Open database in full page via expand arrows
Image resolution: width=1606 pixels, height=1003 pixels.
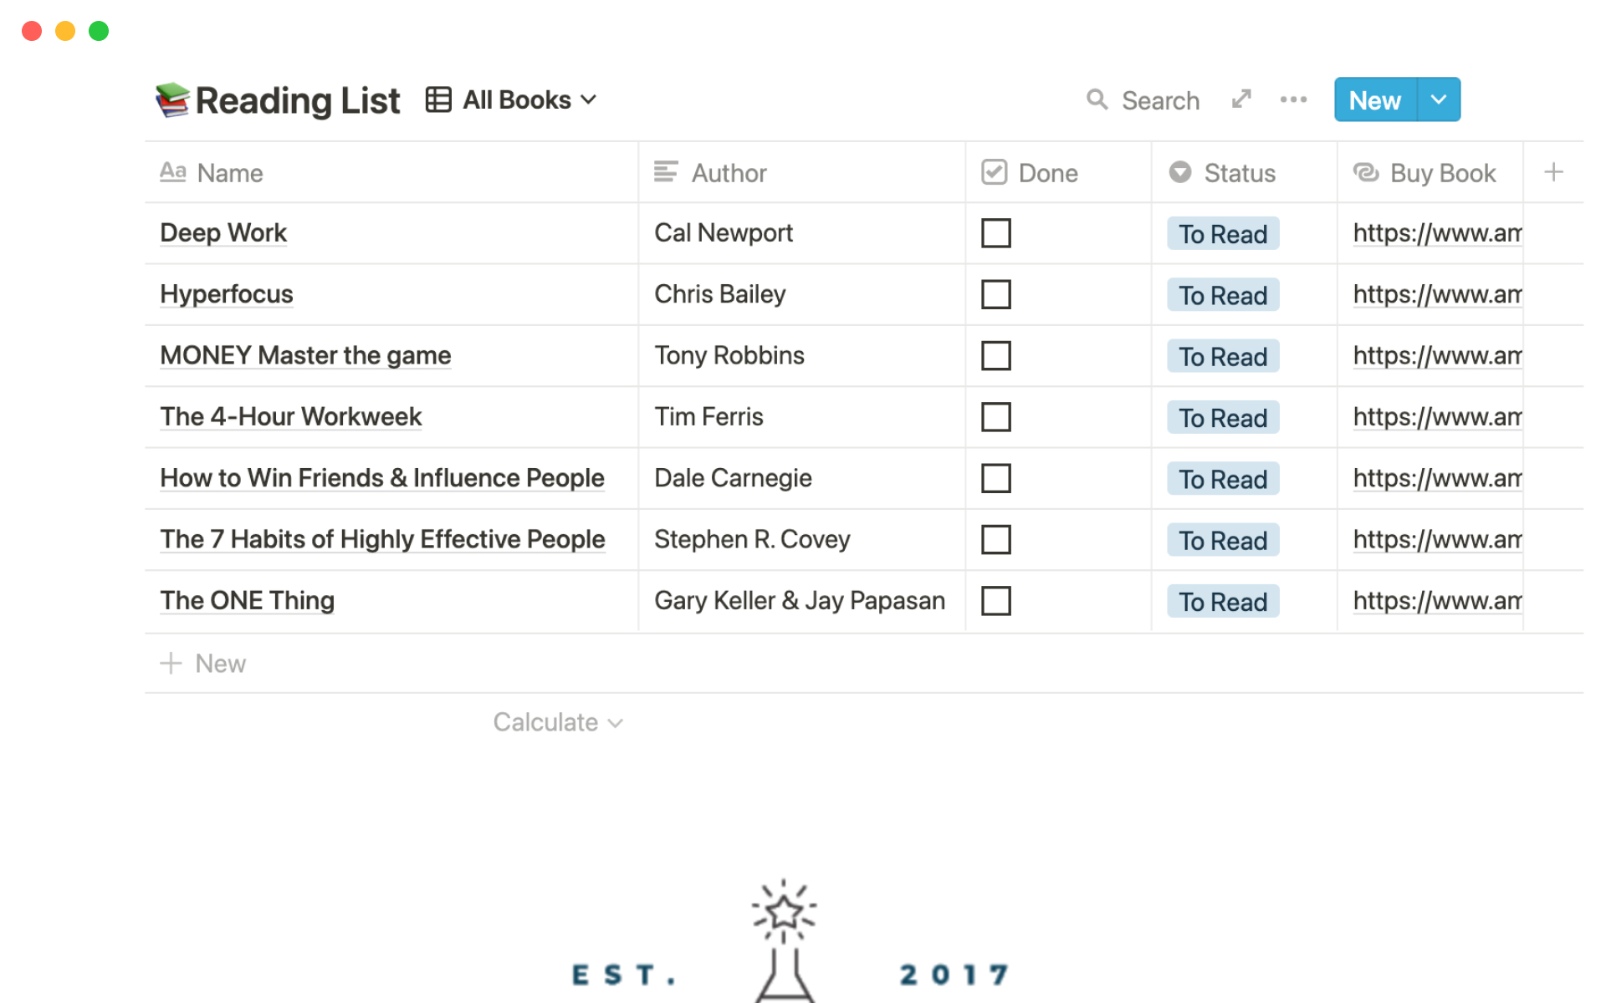coord(1241,99)
